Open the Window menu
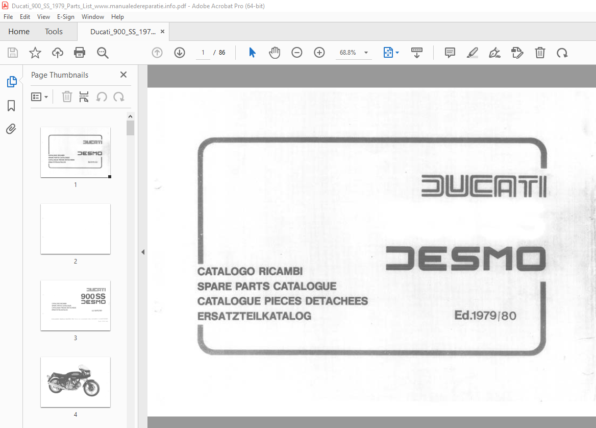The height and width of the screenshot is (428, 596). click(x=93, y=17)
